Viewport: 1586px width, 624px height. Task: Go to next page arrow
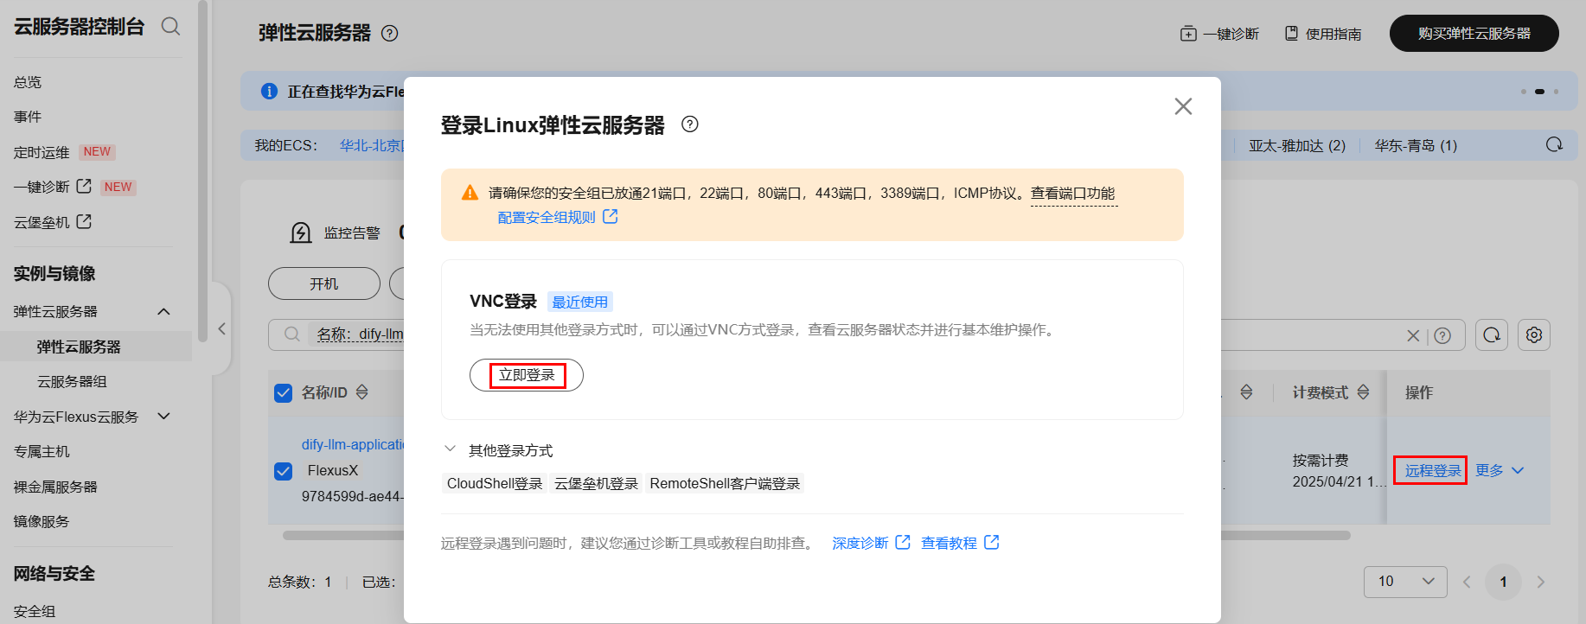pyautogui.click(x=1540, y=582)
